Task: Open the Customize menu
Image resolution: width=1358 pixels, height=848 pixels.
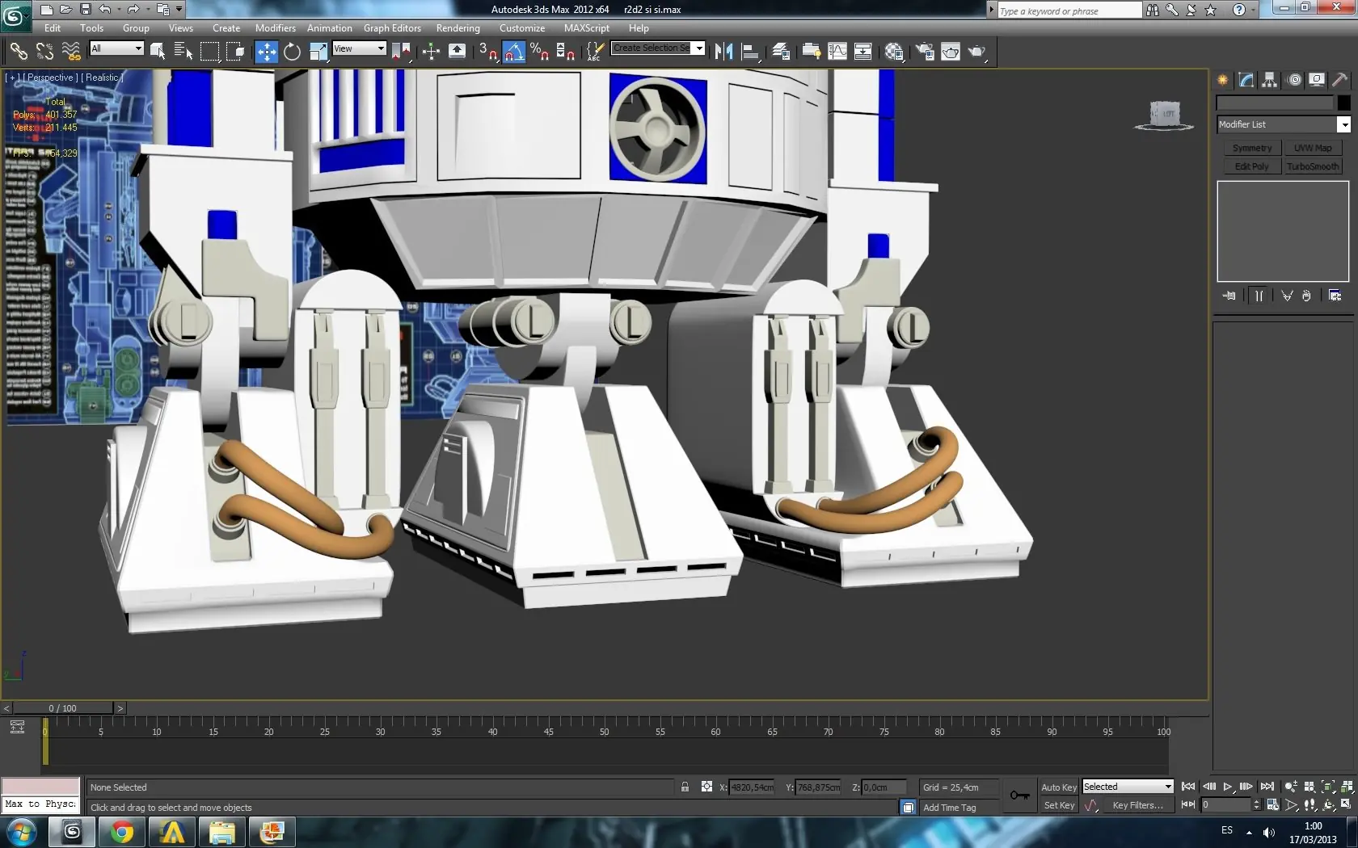Action: coord(522,28)
